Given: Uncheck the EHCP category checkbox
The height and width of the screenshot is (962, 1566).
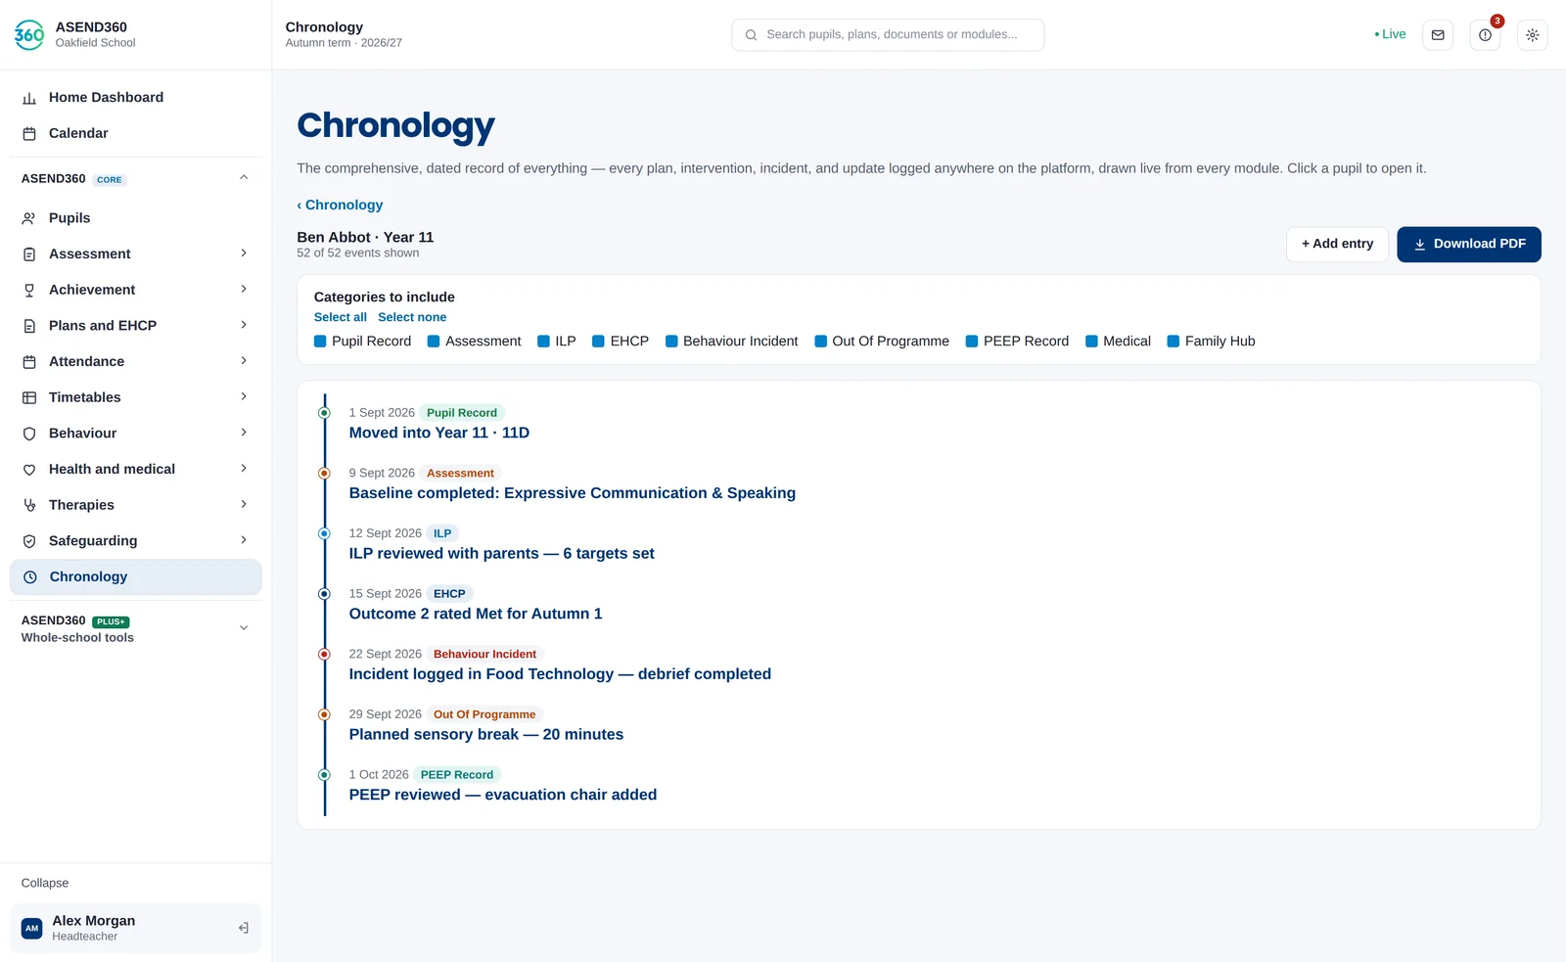Looking at the screenshot, I should click(598, 342).
